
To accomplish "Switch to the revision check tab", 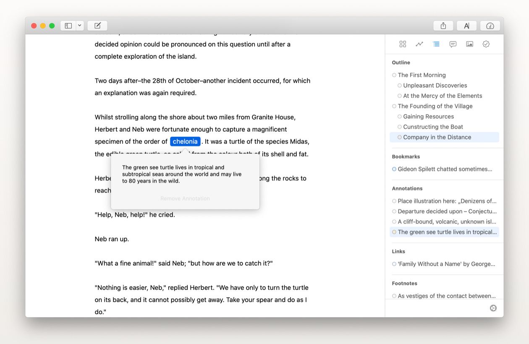I will click(486, 44).
